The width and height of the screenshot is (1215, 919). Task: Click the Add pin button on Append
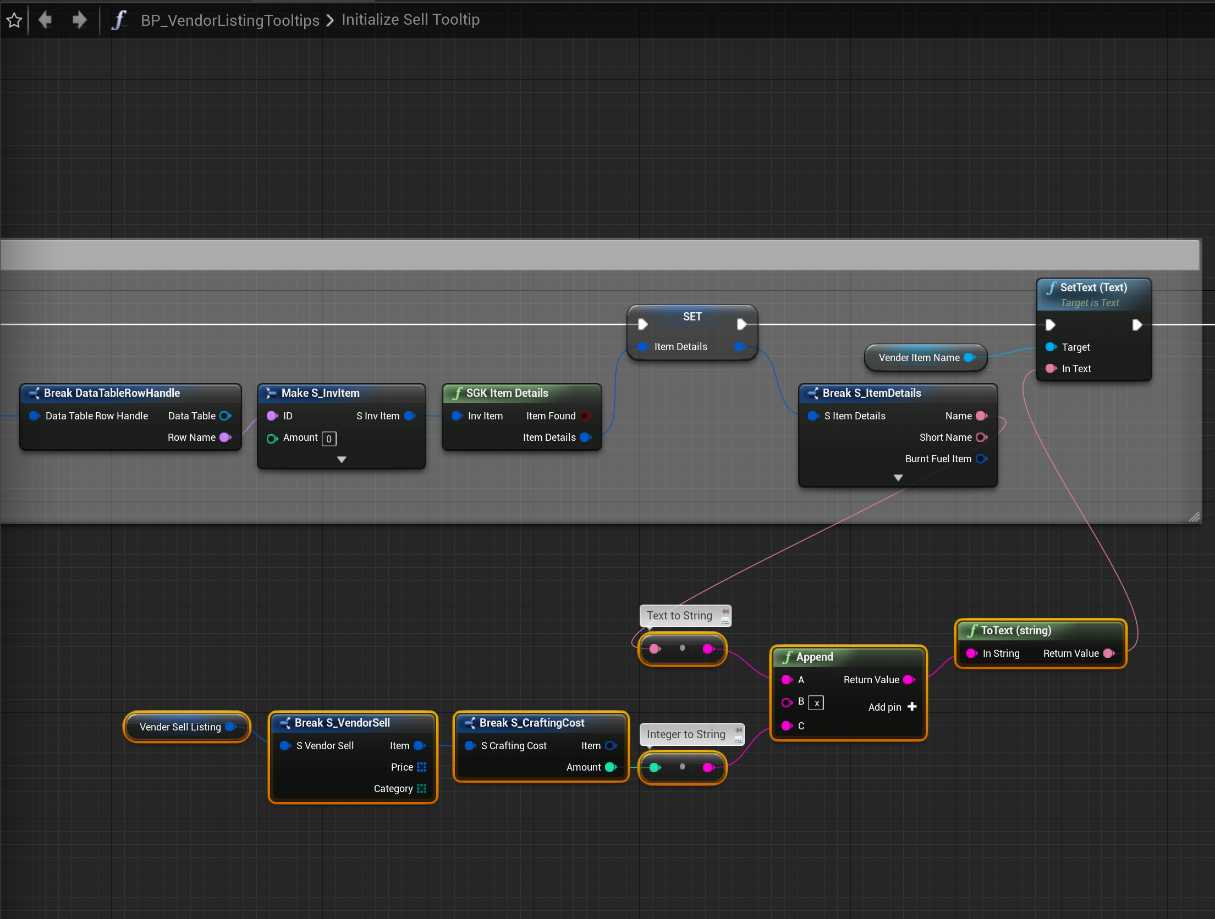pyautogui.click(x=884, y=707)
